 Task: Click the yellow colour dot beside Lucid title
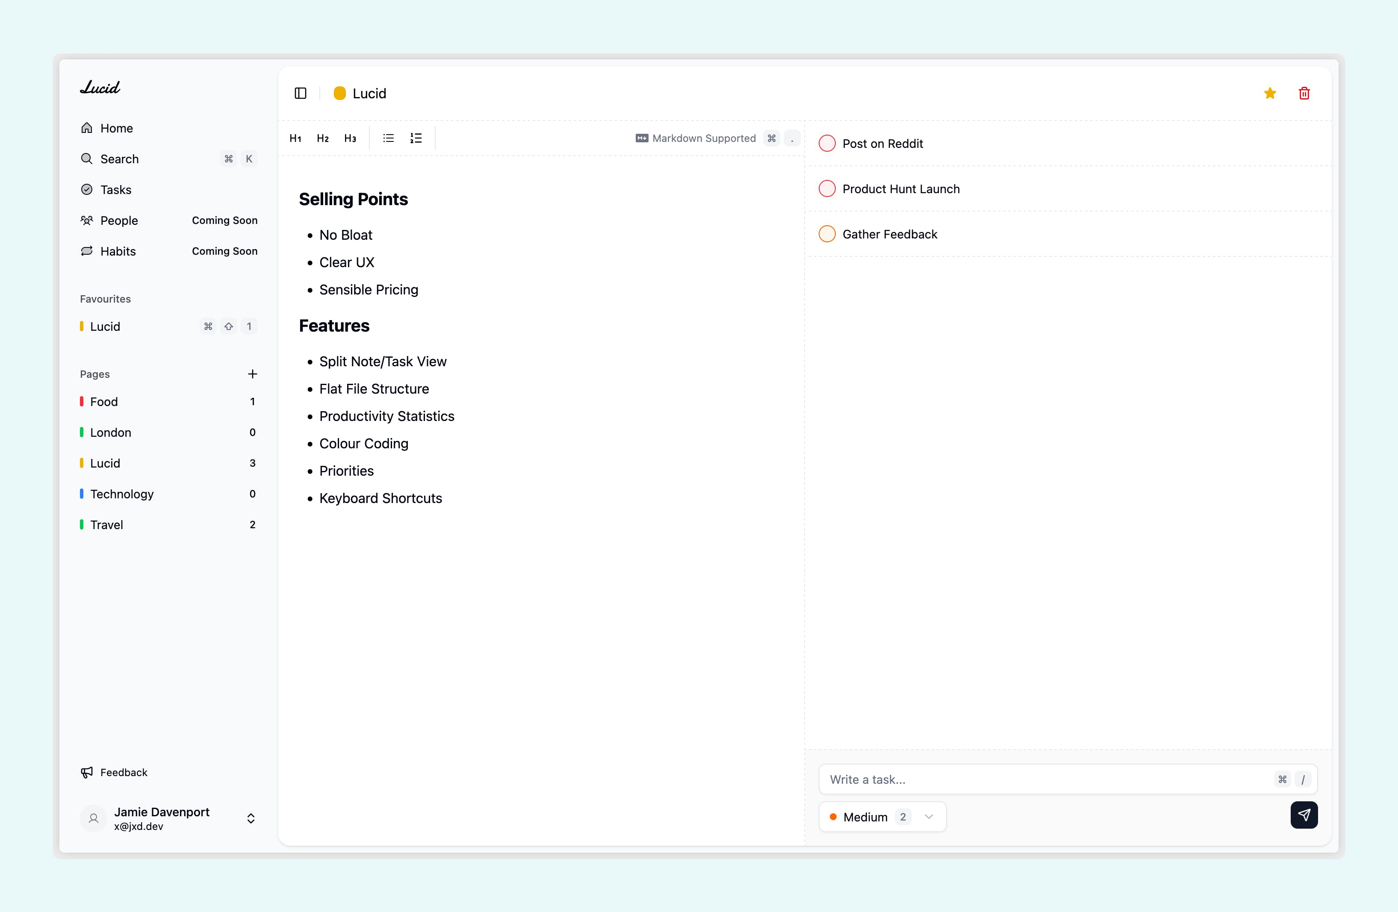pos(339,93)
